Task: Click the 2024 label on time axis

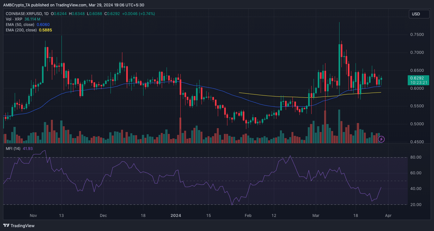Action: pos(176,216)
